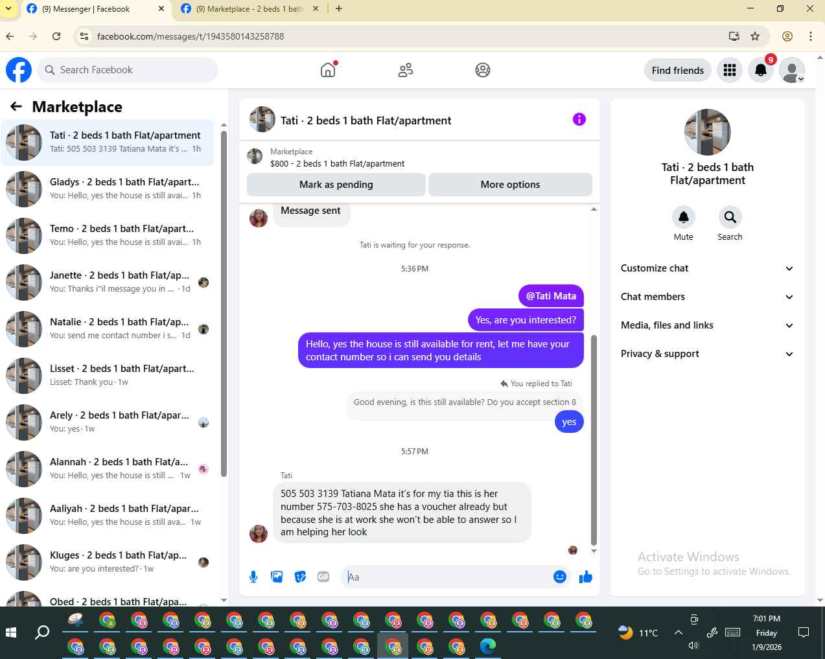The width and height of the screenshot is (825, 659).
Task: Open the Facebook menu grid icon
Action: pos(730,70)
